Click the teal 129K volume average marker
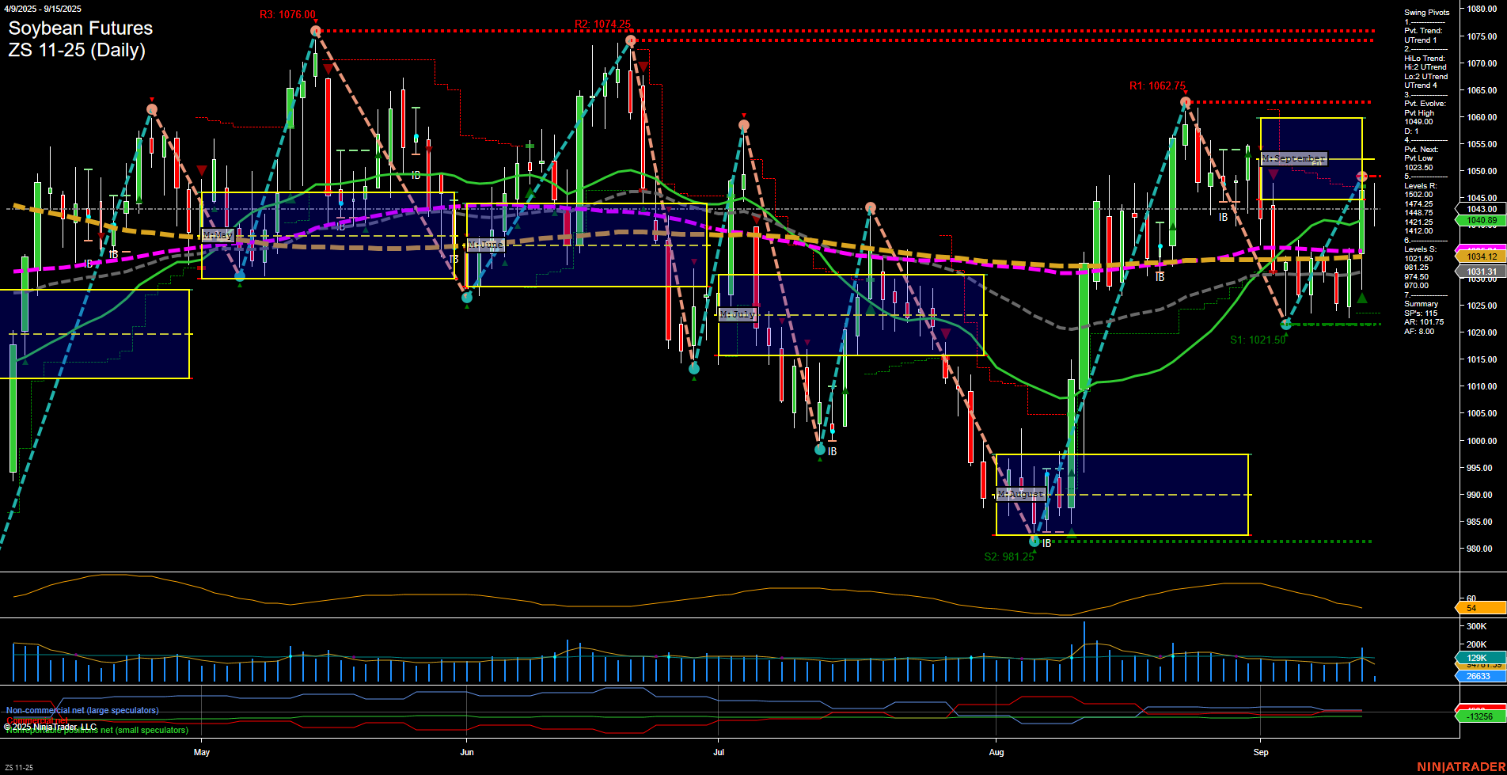This screenshot has height=775, width=1507. click(x=1475, y=658)
